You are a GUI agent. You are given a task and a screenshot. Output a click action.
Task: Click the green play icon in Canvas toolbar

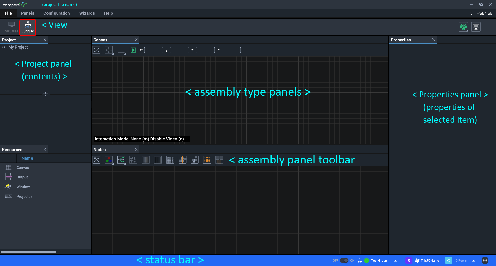133,50
